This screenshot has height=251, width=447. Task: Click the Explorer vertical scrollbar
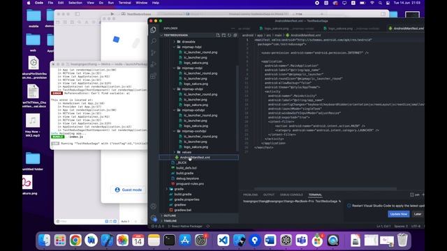click(237, 108)
